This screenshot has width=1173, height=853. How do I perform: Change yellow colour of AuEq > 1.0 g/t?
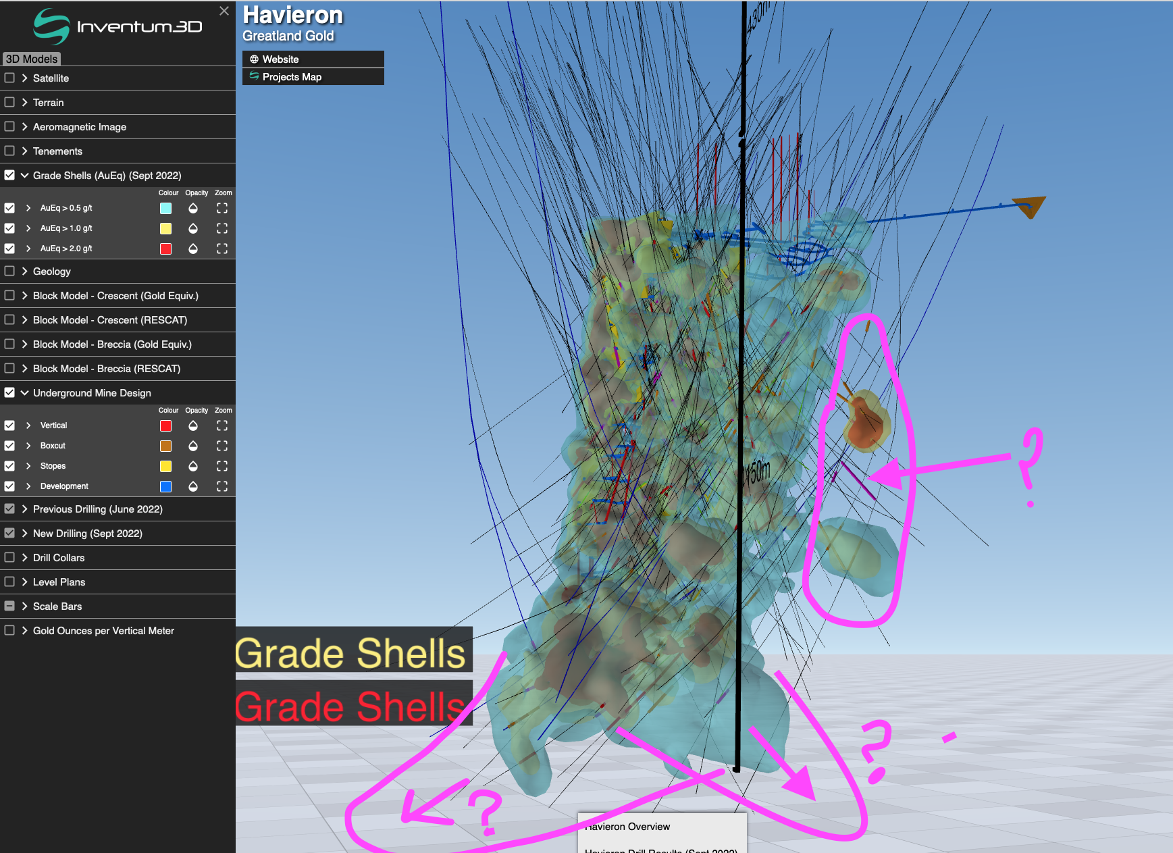pos(165,228)
